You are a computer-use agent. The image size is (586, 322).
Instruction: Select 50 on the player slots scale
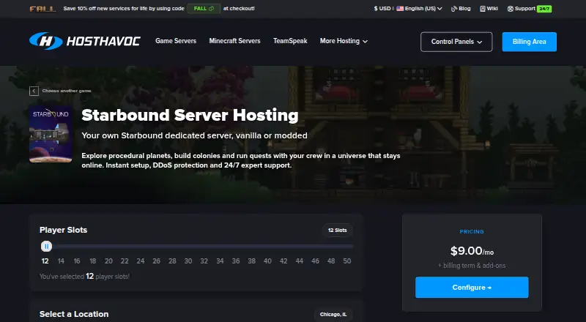[x=347, y=261]
